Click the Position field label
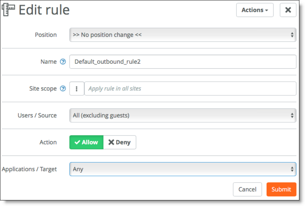This screenshot has width=305, height=206. 46,35
